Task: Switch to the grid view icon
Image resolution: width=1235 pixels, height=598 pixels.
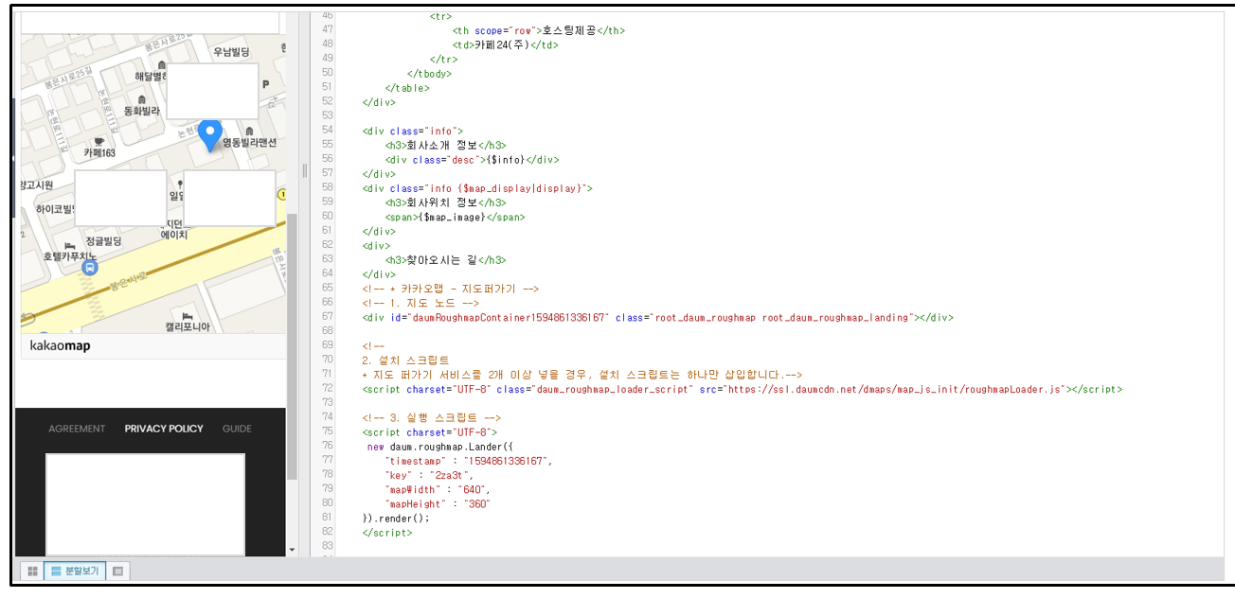Action: pyautogui.click(x=32, y=572)
